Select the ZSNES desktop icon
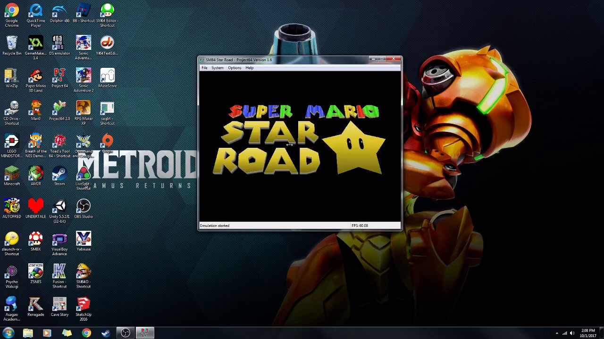The image size is (604, 339). tap(36, 274)
